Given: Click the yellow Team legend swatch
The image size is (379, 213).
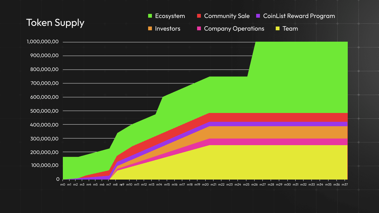Looking at the screenshot, I should pyautogui.click(x=278, y=29).
